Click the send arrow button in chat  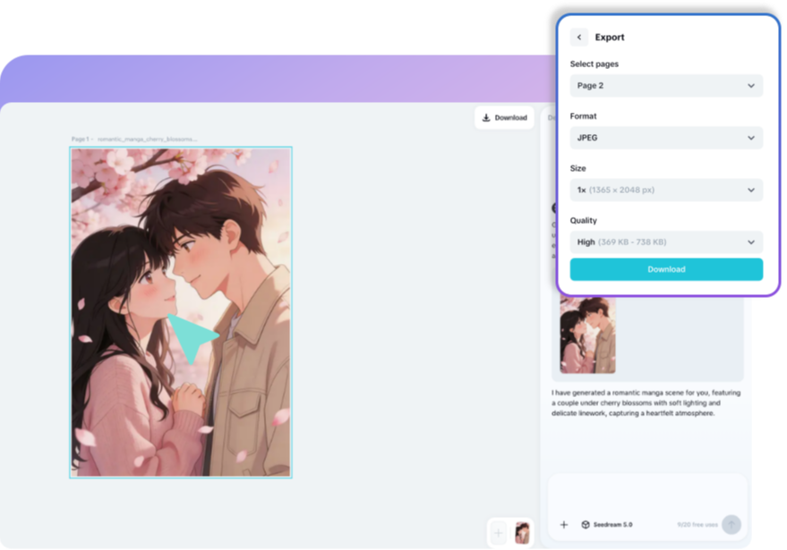[x=731, y=524]
